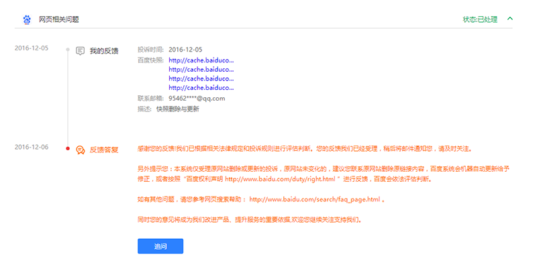Click the 我的反馈 message icon
Screen dimensions: 537x269
click(80, 51)
